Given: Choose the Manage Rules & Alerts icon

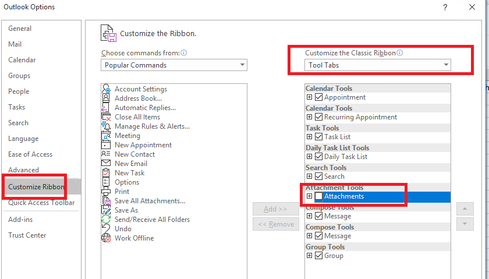Looking at the screenshot, I should [106, 126].
